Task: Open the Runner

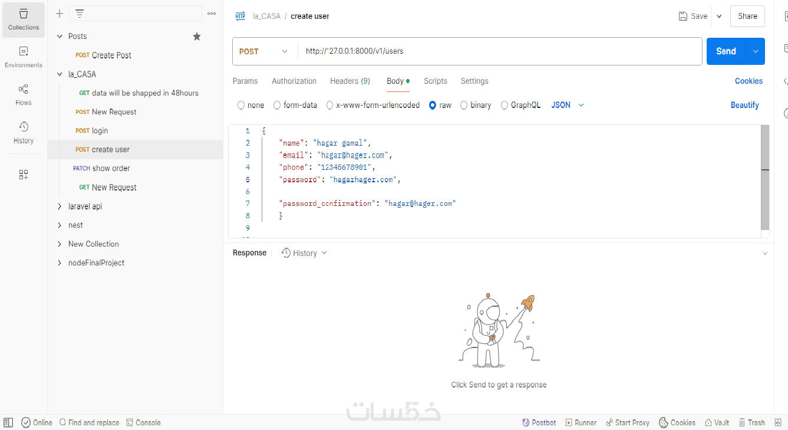Action: pos(581,422)
